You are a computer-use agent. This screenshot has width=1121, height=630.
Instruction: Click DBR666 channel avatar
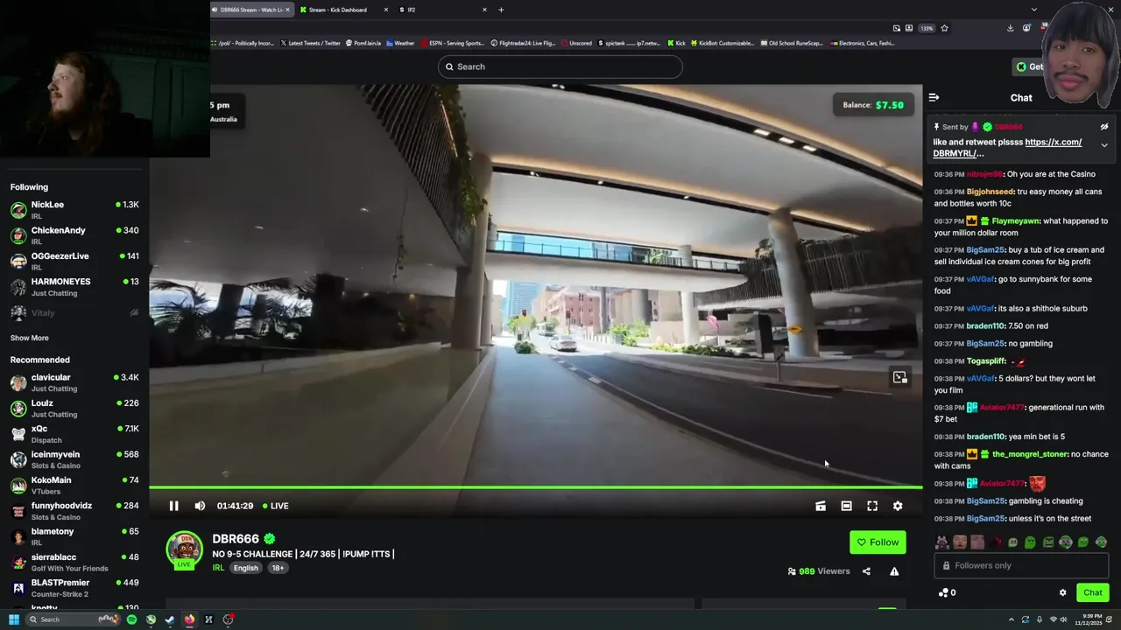184,549
